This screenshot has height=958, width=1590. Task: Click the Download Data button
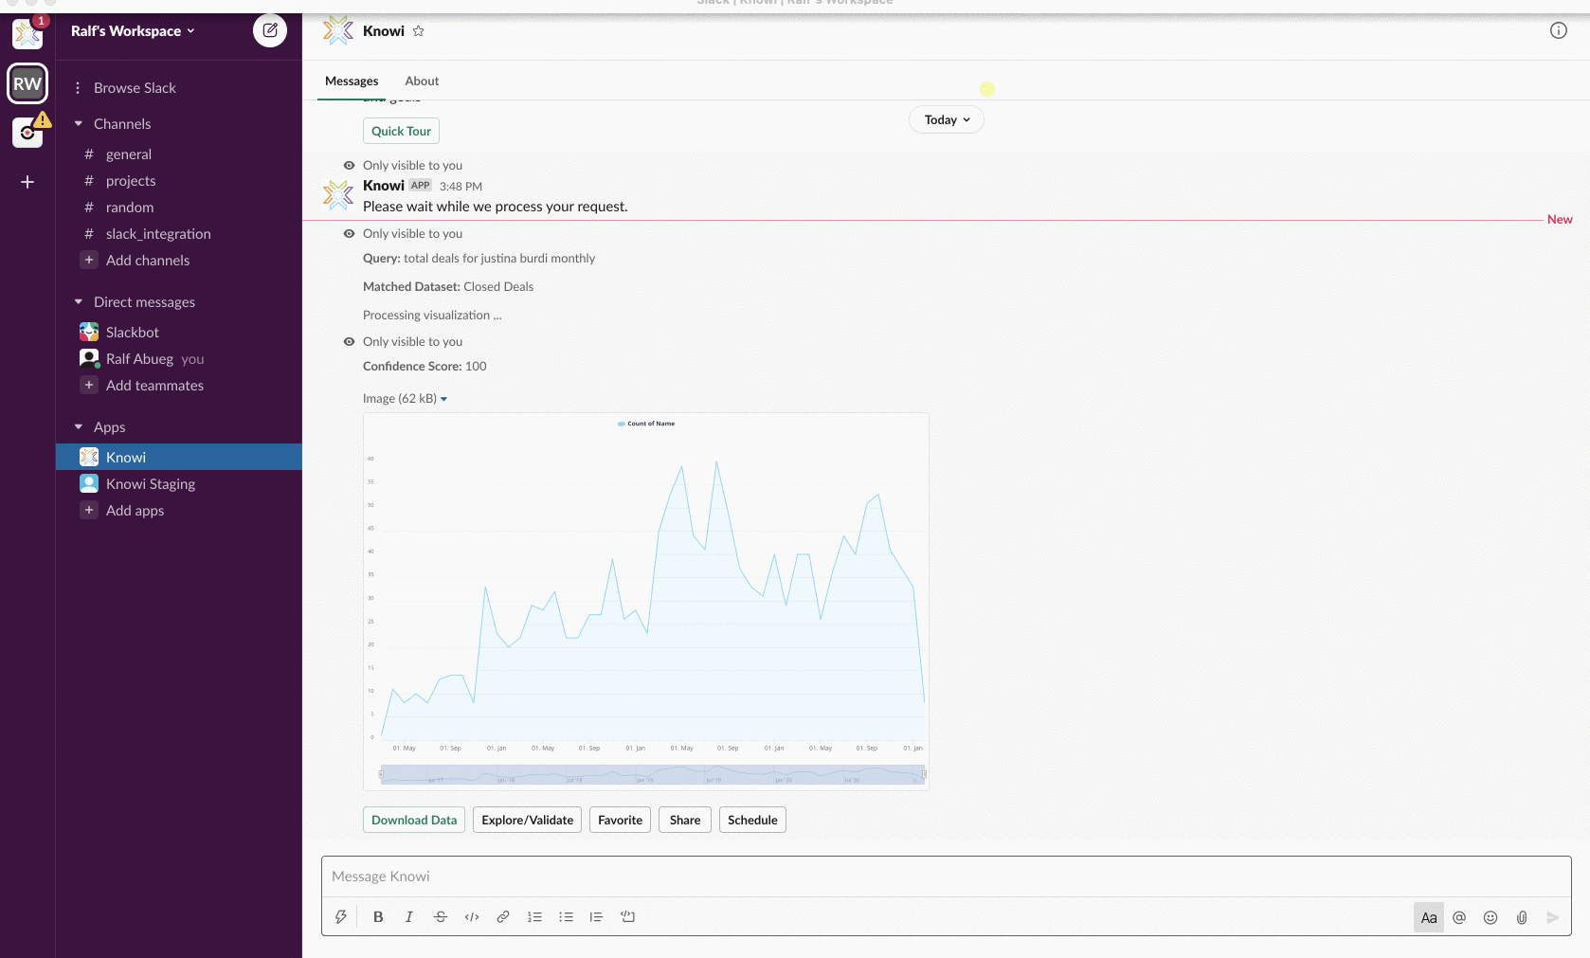(x=414, y=821)
